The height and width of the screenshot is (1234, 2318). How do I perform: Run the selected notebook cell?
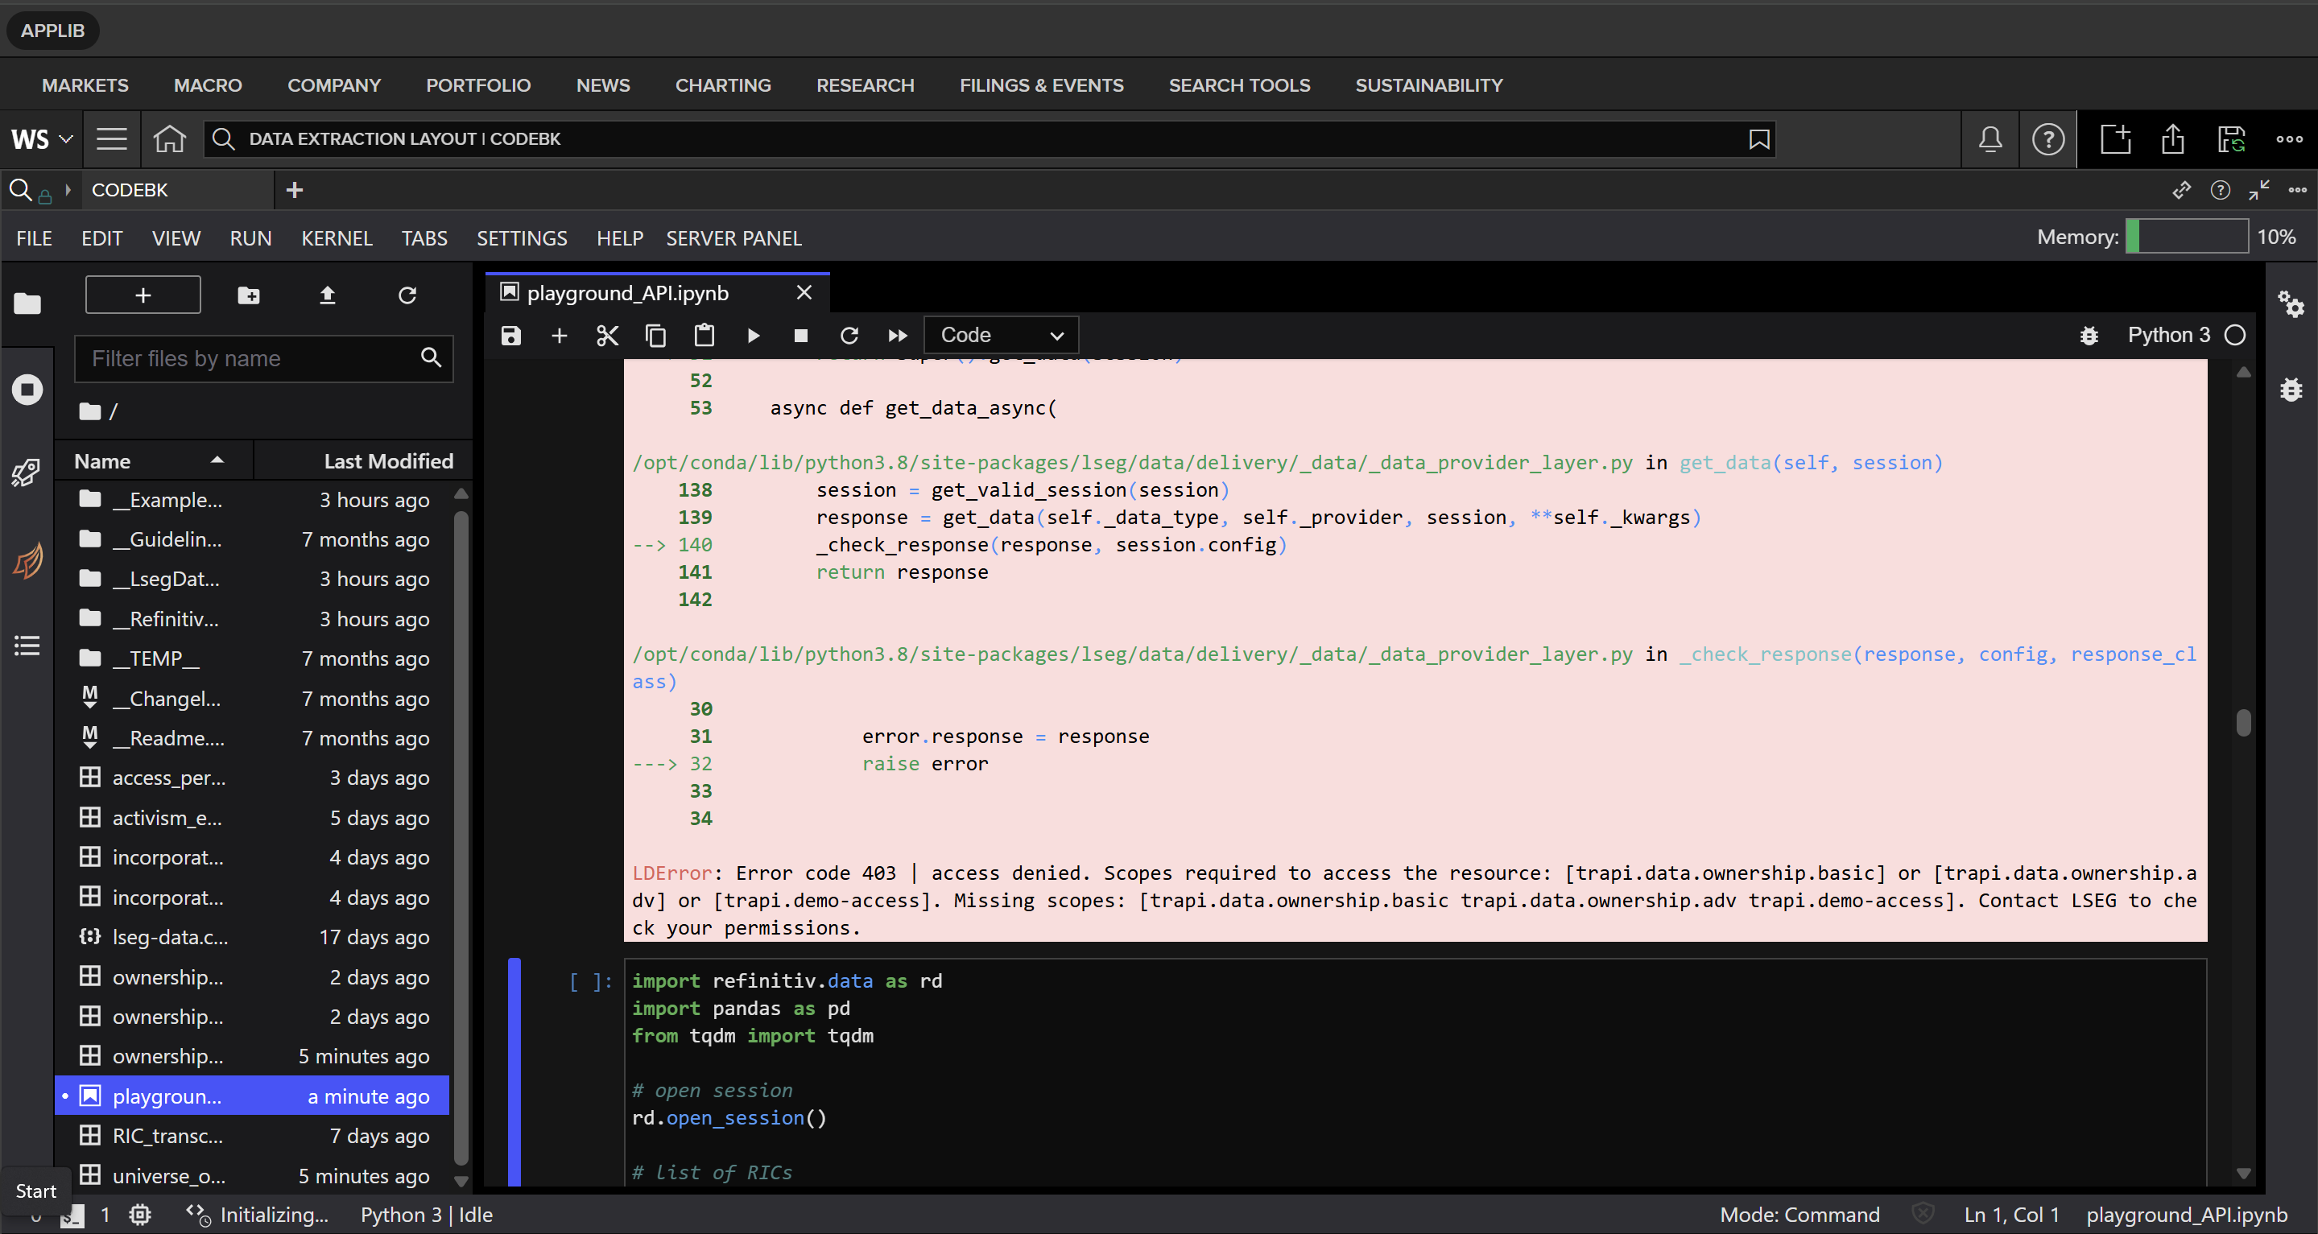(x=753, y=335)
